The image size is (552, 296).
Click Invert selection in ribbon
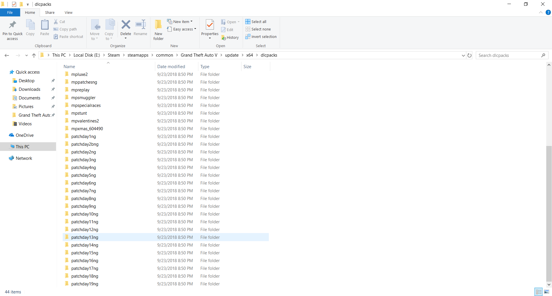(x=261, y=37)
